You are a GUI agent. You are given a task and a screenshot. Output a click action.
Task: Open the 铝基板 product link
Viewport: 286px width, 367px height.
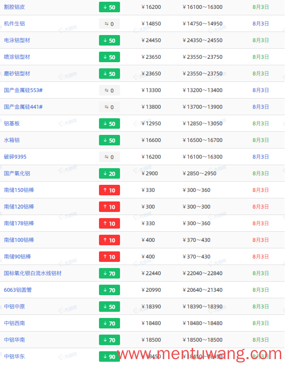click(12, 124)
